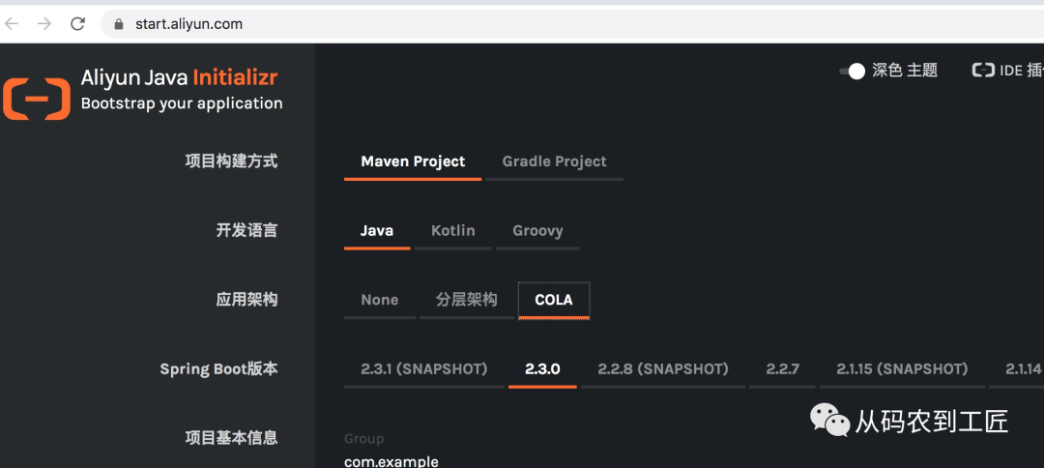Go forward with the browser forward arrow
This screenshot has width=1044, height=468.
pos(44,24)
